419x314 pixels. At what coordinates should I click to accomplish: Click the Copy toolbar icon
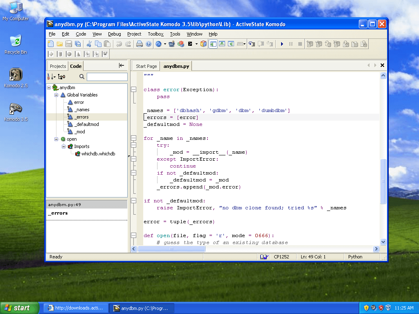tap(98, 44)
